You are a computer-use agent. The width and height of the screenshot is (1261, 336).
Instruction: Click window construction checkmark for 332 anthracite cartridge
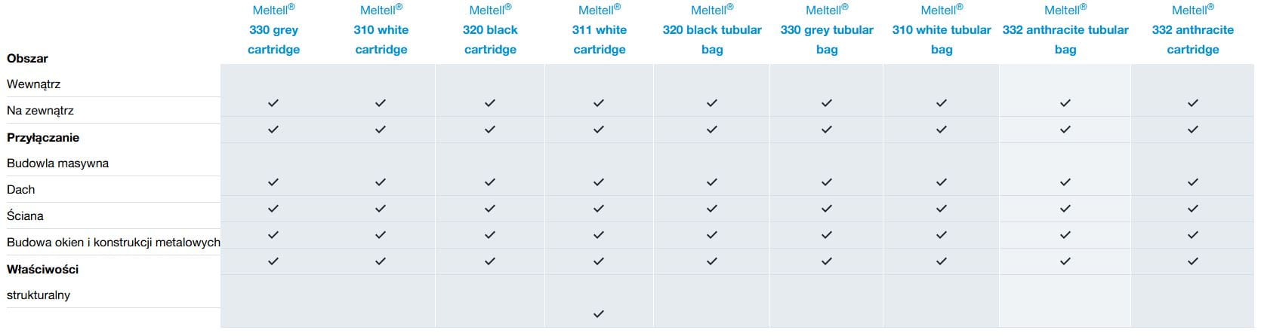[x=1193, y=261]
